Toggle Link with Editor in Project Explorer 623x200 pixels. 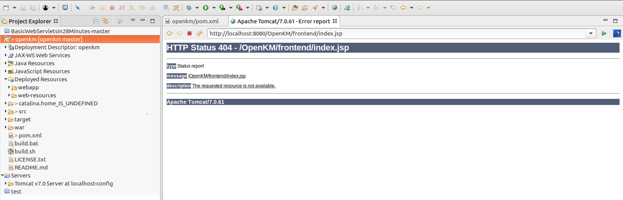pyautogui.click(x=105, y=21)
